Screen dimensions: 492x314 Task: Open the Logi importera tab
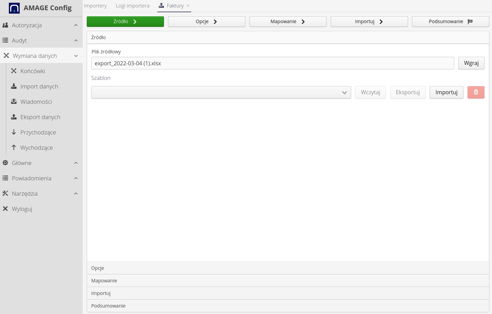[132, 5]
